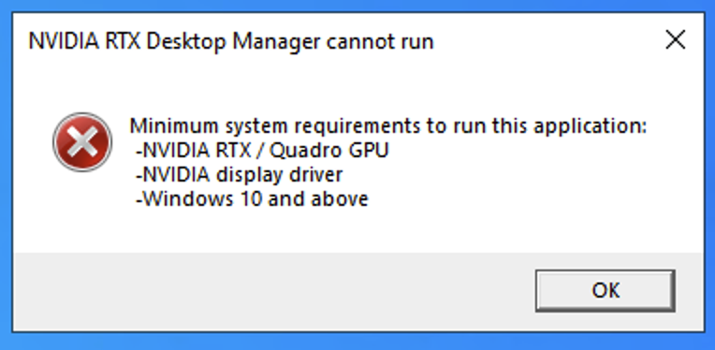Click the blue desktop background outside the dialog
The image size is (715, 350).
357,6
